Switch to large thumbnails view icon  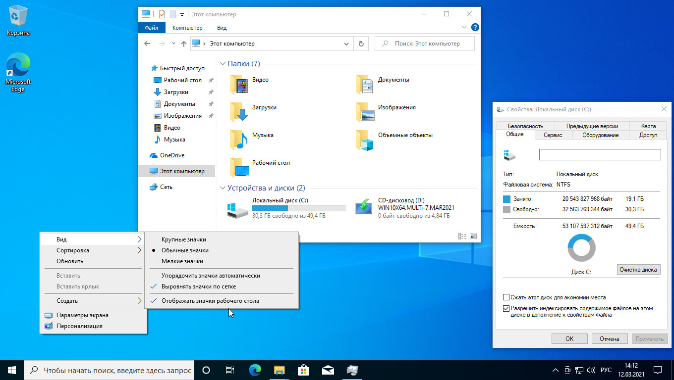[x=473, y=237]
